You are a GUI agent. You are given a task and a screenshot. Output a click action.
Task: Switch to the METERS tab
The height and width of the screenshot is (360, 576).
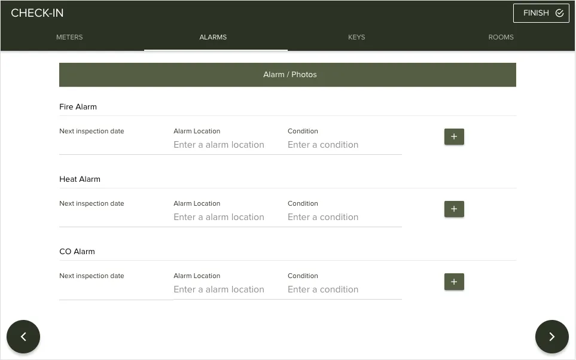coord(69,37)
